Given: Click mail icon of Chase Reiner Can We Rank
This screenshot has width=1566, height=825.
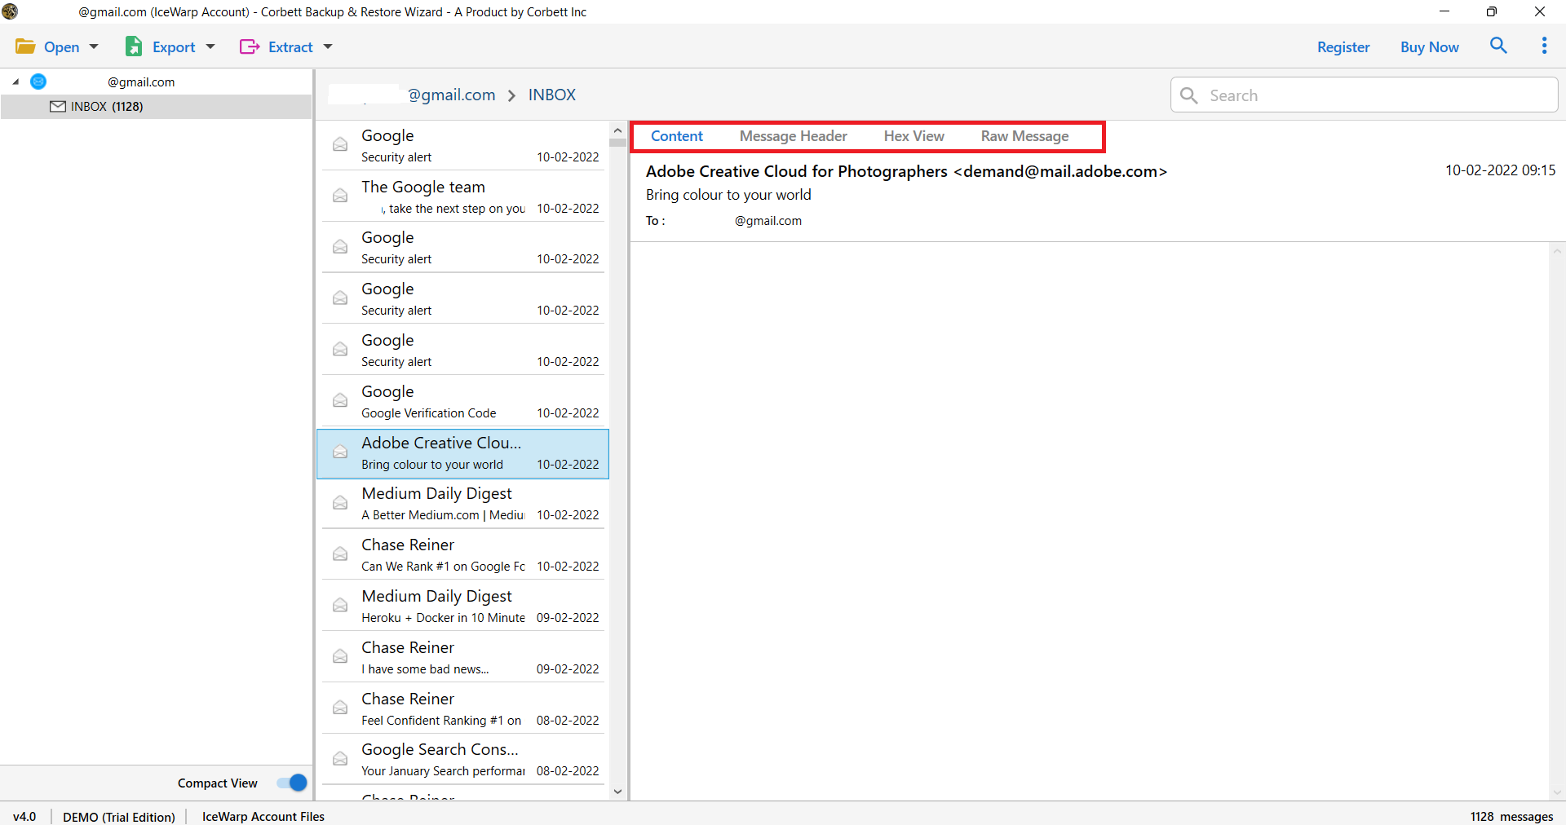Looking at the screenshot, I should 340,554.
